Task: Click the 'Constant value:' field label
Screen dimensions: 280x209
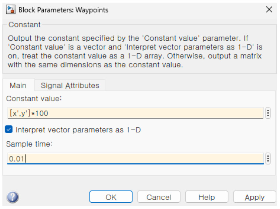Action: coord(34,98)
